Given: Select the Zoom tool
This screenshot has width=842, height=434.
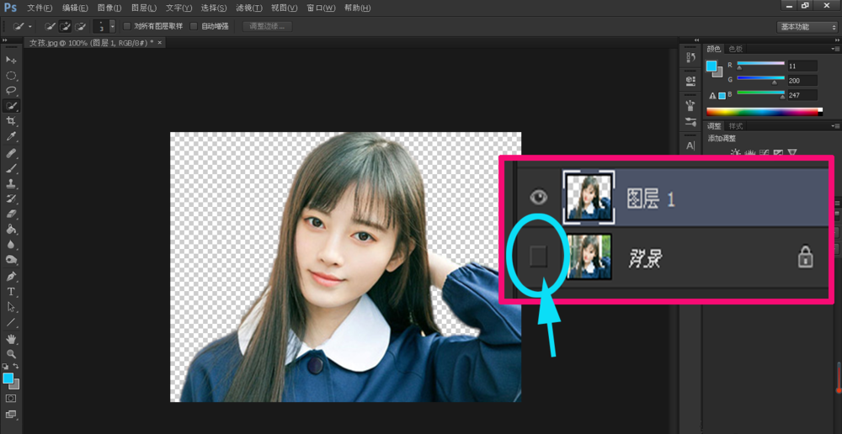Looking at the screenshot, I should (x=11, y=354).
